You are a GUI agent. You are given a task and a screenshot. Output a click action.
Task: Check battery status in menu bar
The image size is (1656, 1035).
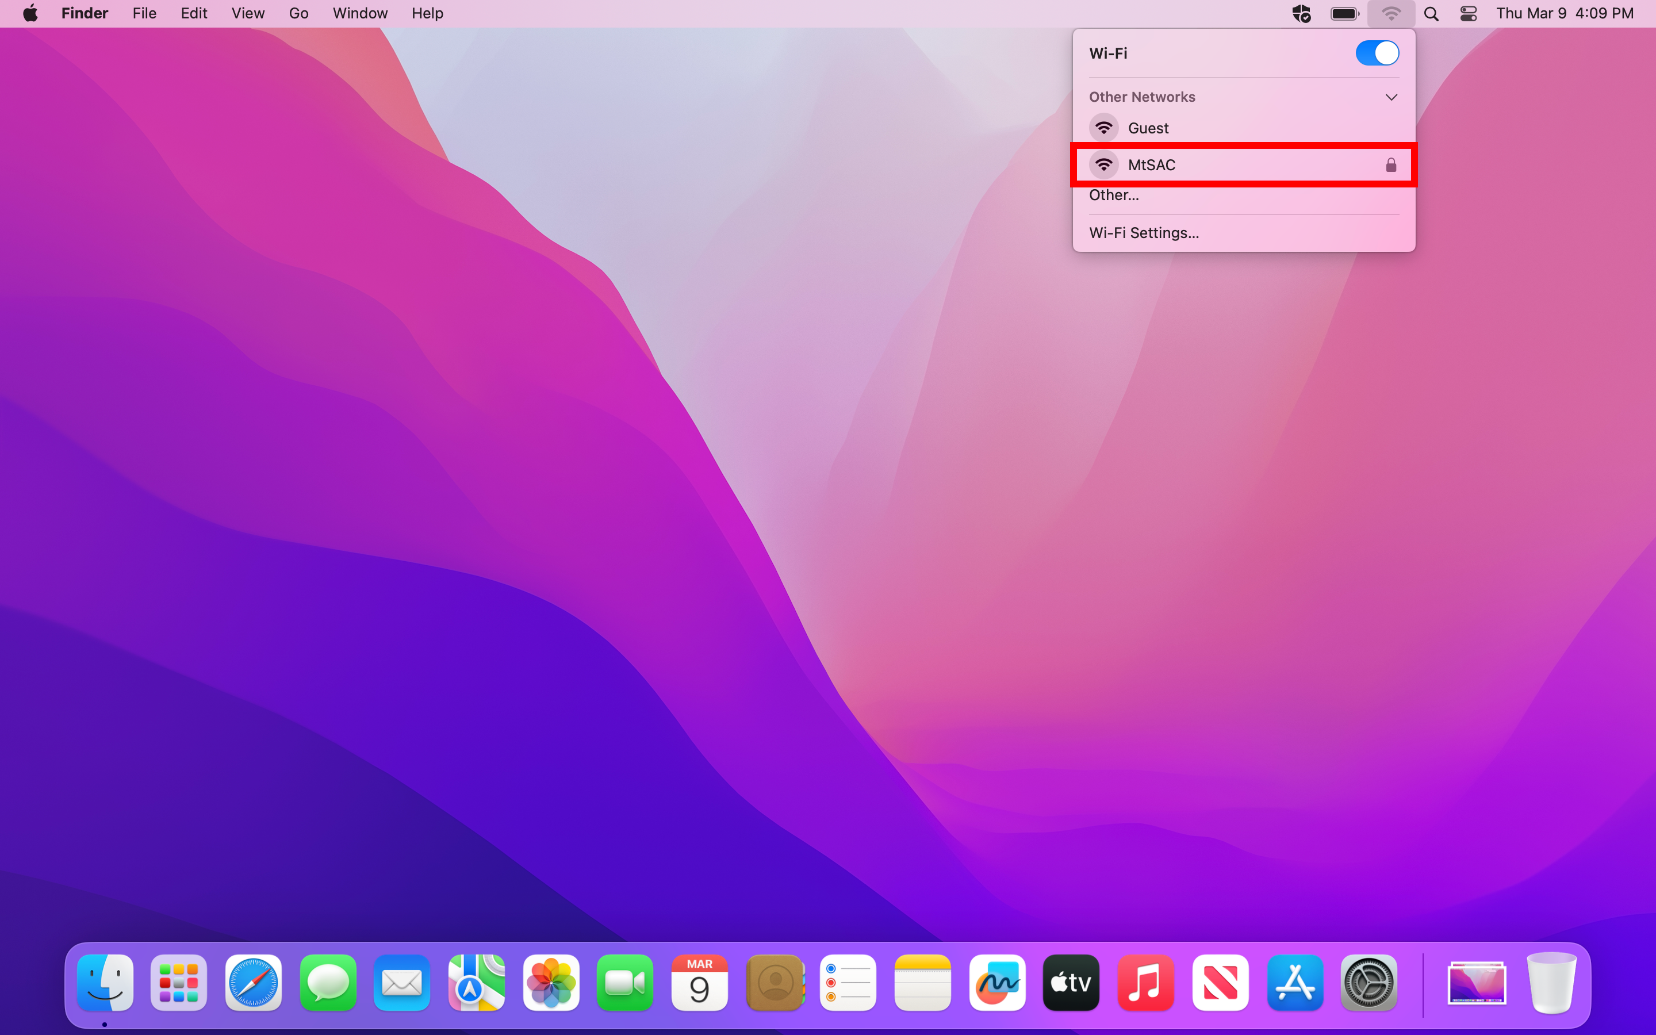[1344, 13]
